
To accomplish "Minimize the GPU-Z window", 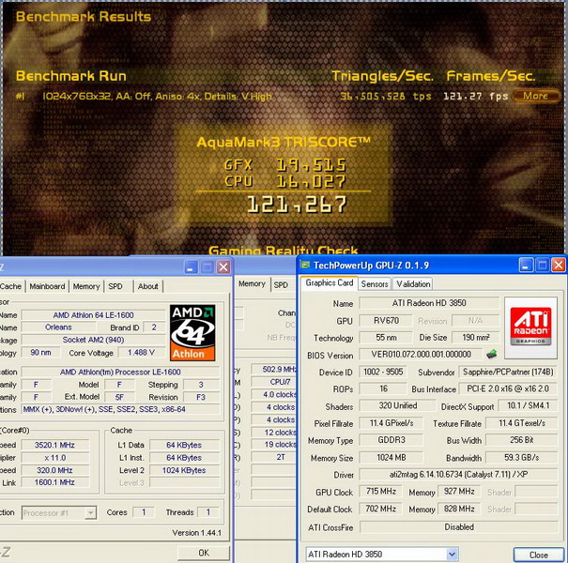I will pyautogui.click(x=526, y=265).
